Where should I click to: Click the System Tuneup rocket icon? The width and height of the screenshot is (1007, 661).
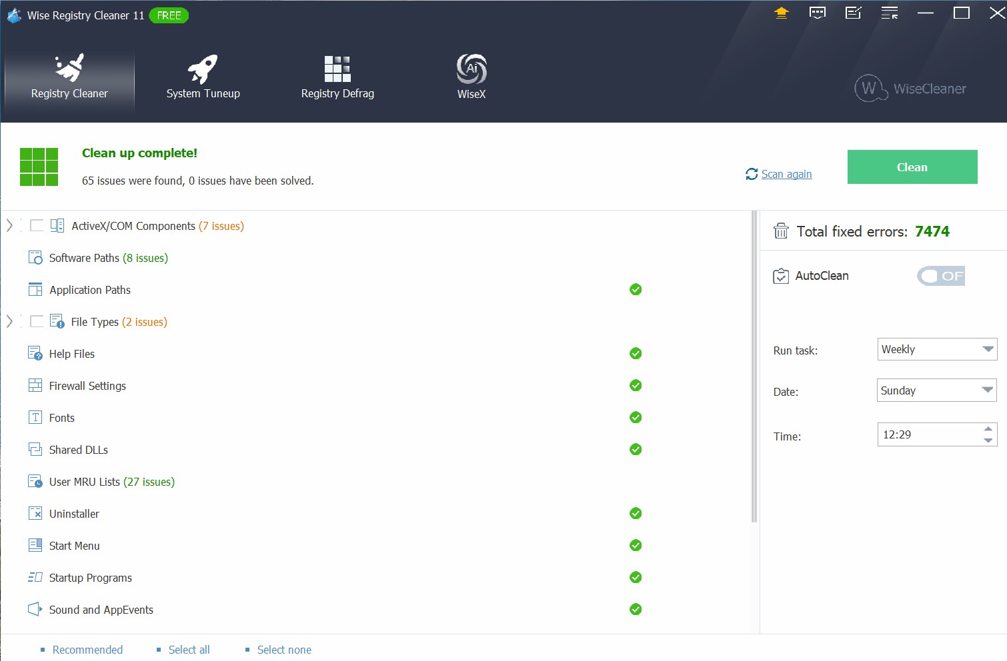pos(203,69)
